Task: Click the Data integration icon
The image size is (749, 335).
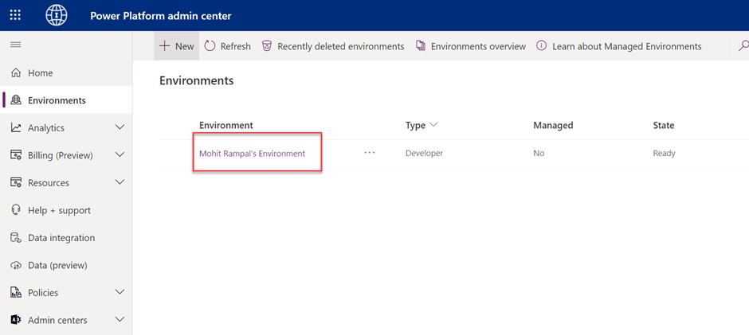Action: point(16,238)
